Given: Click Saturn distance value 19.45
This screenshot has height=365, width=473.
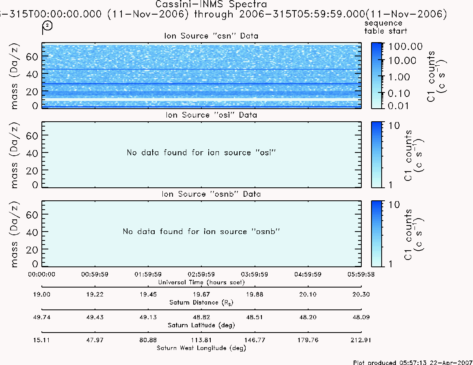Looking at the screenshot, I should [x=148, y=294].
